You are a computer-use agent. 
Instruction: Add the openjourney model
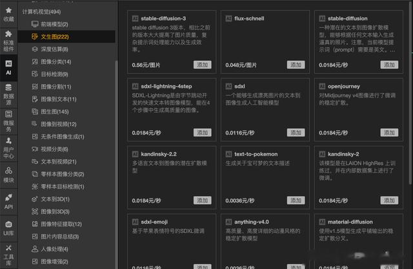pos(389,133)
